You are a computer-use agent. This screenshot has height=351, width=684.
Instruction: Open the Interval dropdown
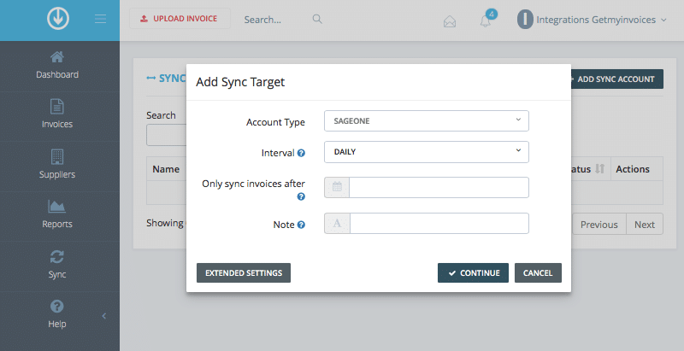[x=426, y=151]
